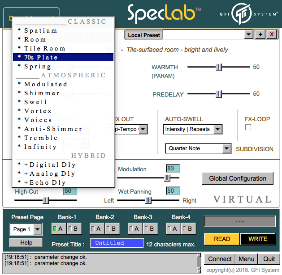
Task: Adjust the WARMTH slider handle
Action: coord(218,67)
